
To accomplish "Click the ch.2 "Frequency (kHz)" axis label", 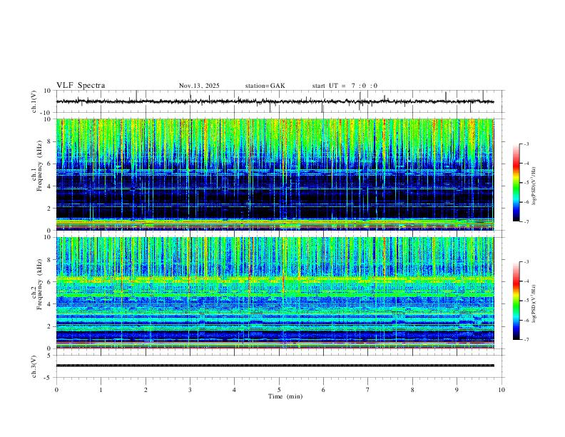I will pyautogui.click(x=39, y=284).
